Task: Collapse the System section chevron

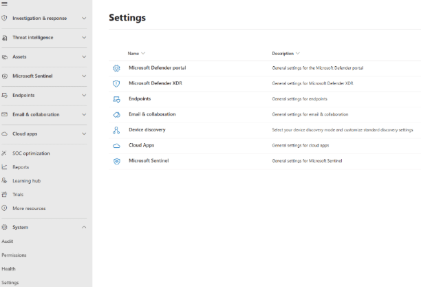Action: click(x=84, y=227)
